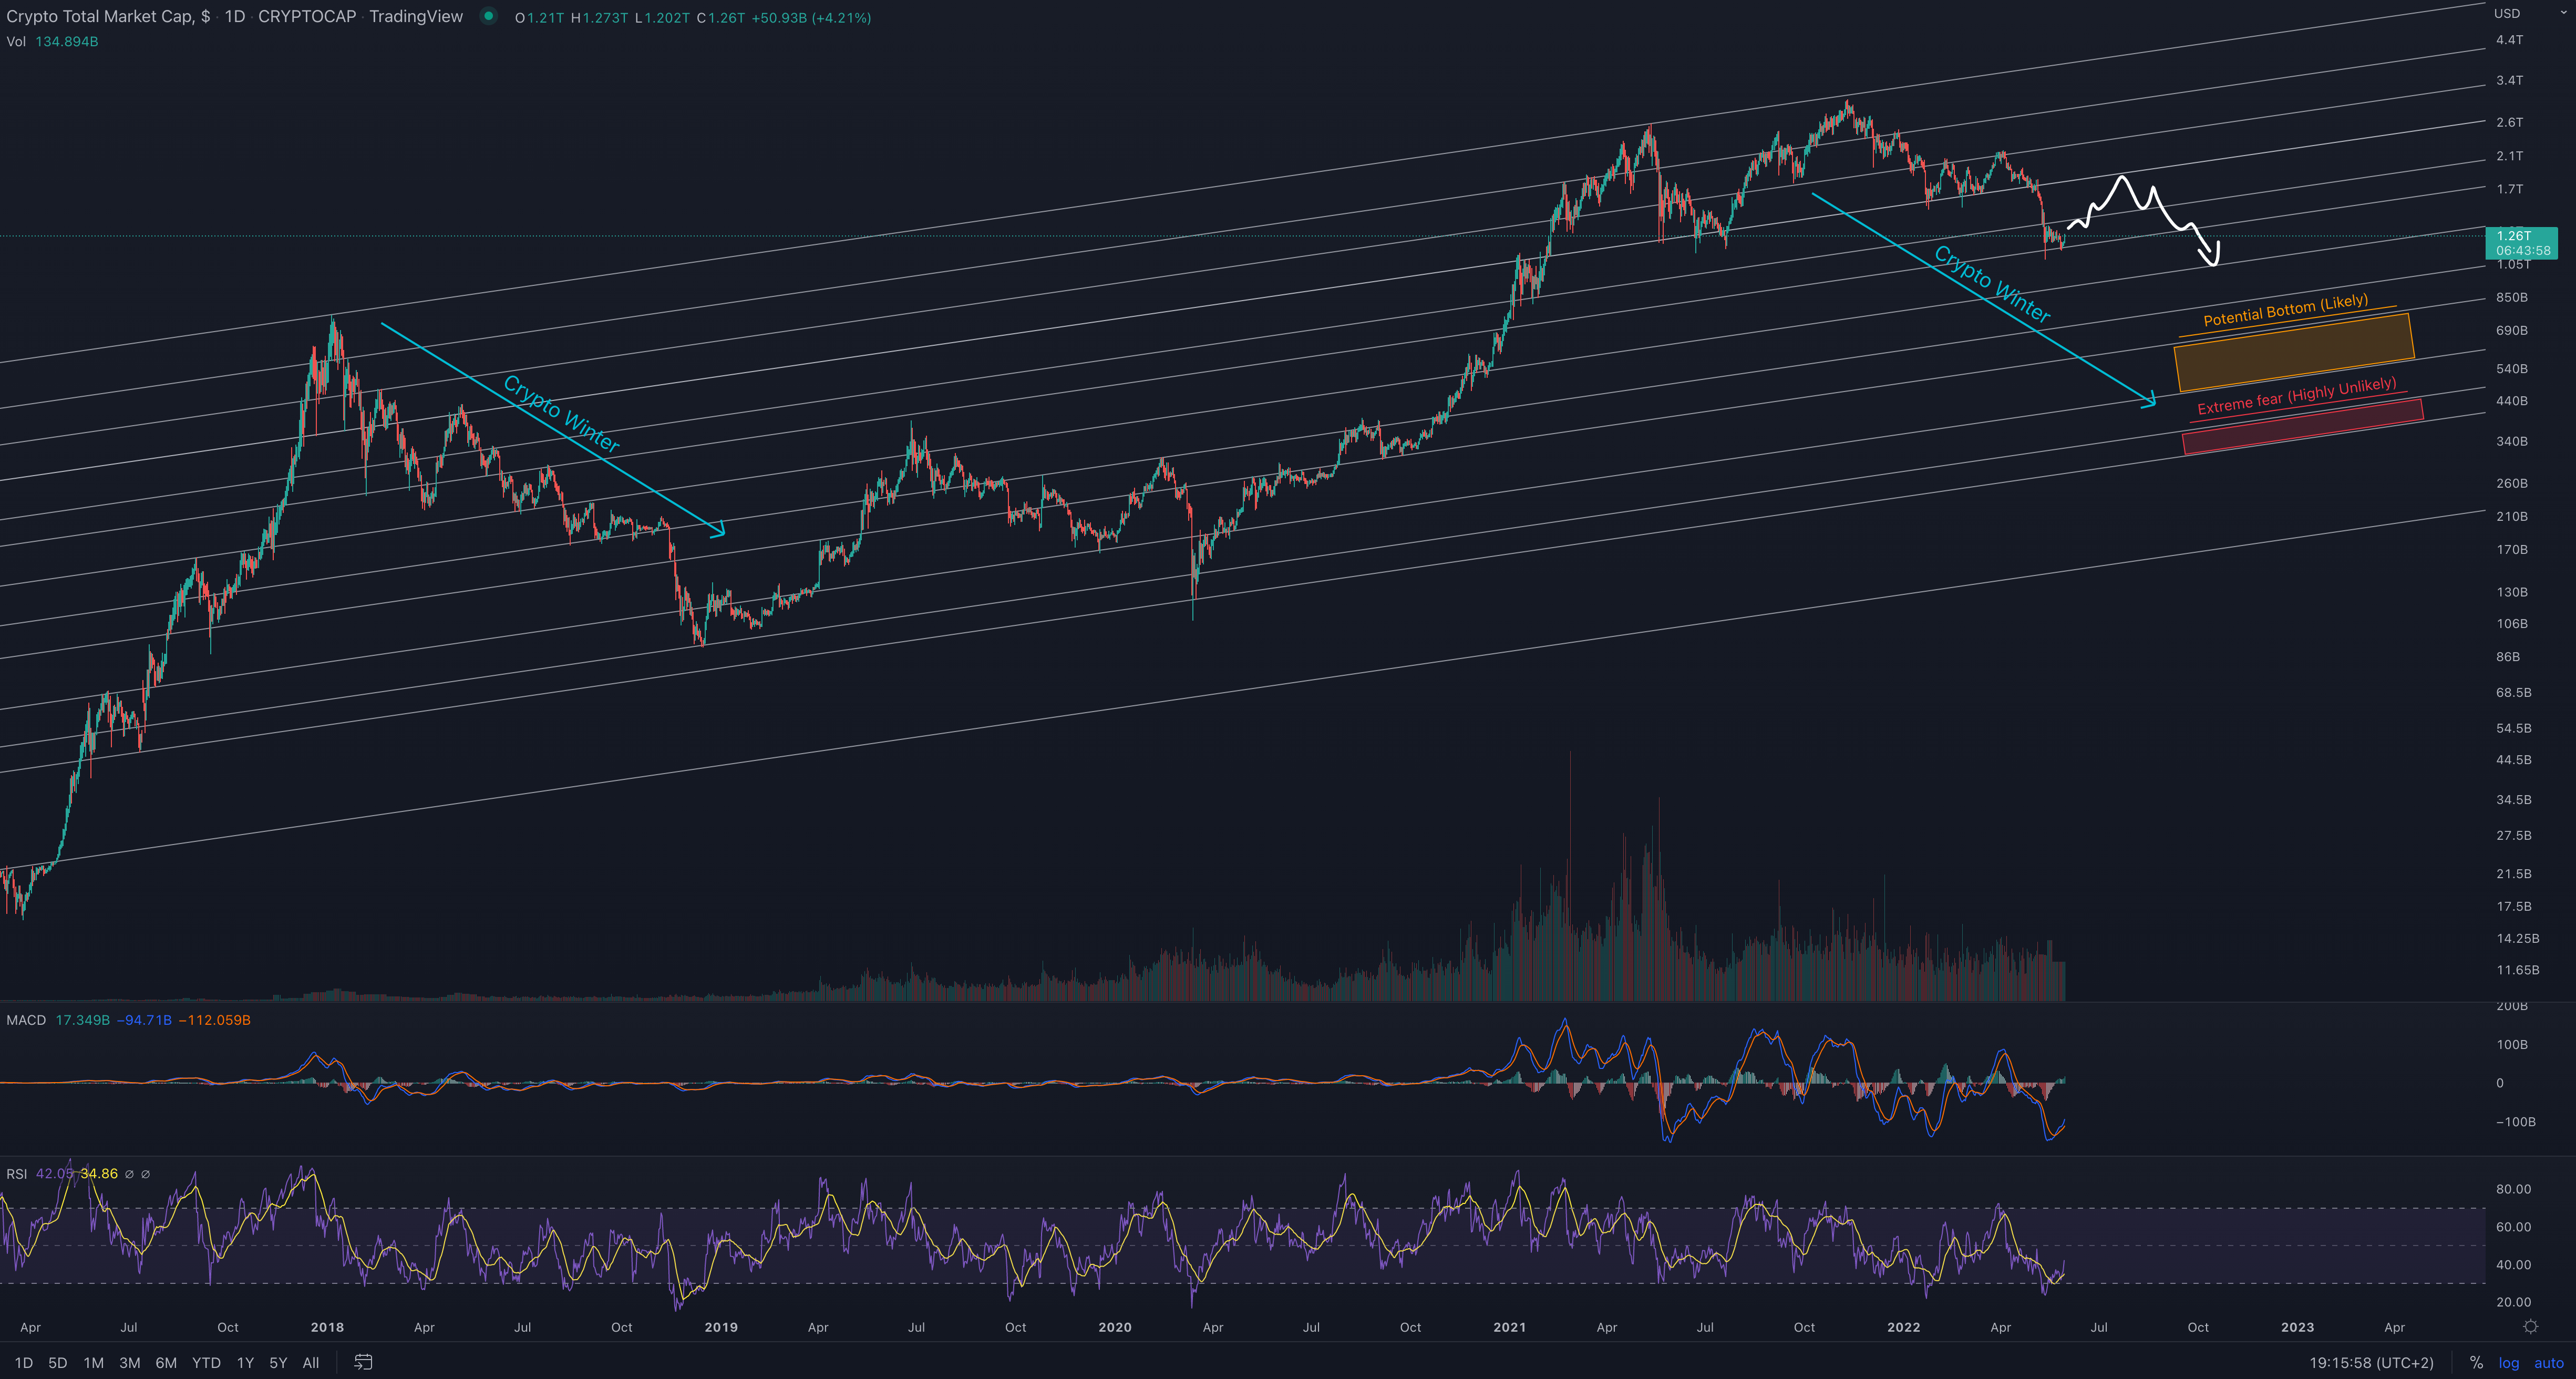Open the USD currency selector
Viewport: 2576px width, 1379px height.
pos(2506,13)
